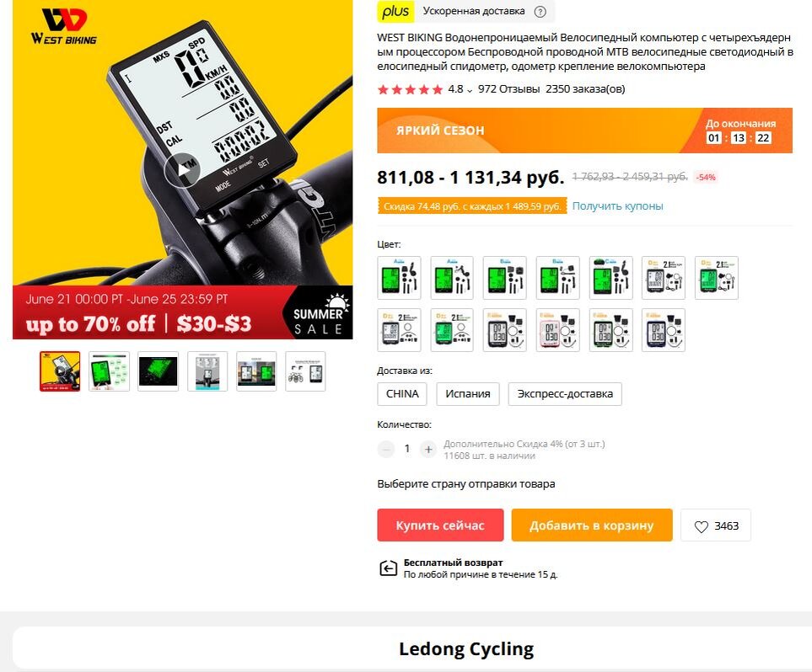Click the plus badge logo
Image resolution: width=812 pixels, height=672 pixels.
pos(395,12)
